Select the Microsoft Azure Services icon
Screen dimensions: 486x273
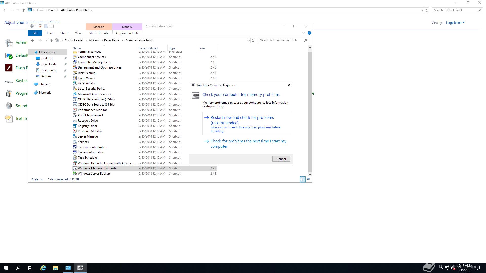click(75, 94)
